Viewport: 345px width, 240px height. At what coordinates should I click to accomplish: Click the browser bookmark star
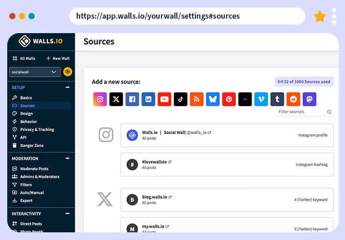pos(320,16)
